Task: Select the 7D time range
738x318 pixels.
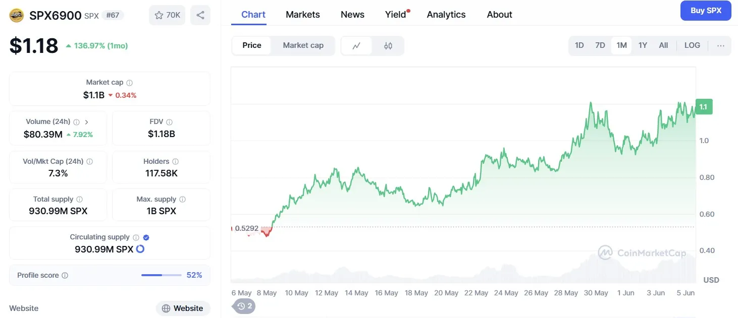Action: pos(600,45)
